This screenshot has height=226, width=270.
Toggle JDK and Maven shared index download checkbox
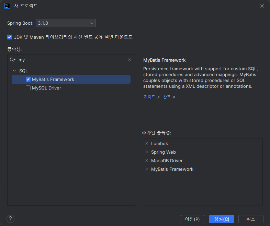[10, 37]
